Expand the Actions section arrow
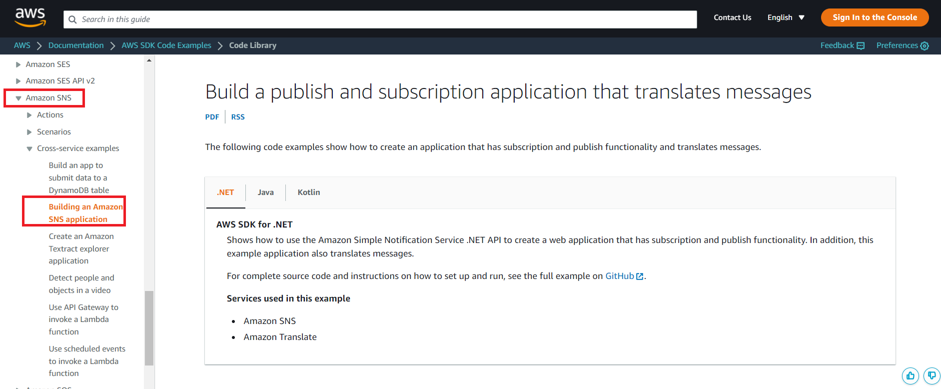This screenshot has height=389, width=941. pyautogui.click(x=29, y=115)
